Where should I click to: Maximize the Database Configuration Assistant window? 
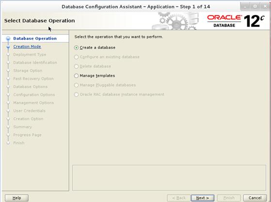255,7
